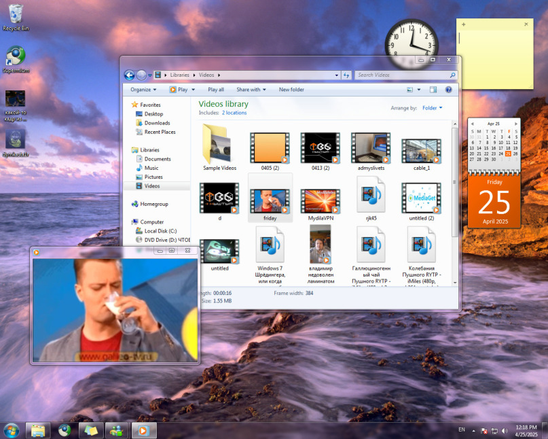
Task: Open Windows Media Player from taskbar
Action: (143, 430)
